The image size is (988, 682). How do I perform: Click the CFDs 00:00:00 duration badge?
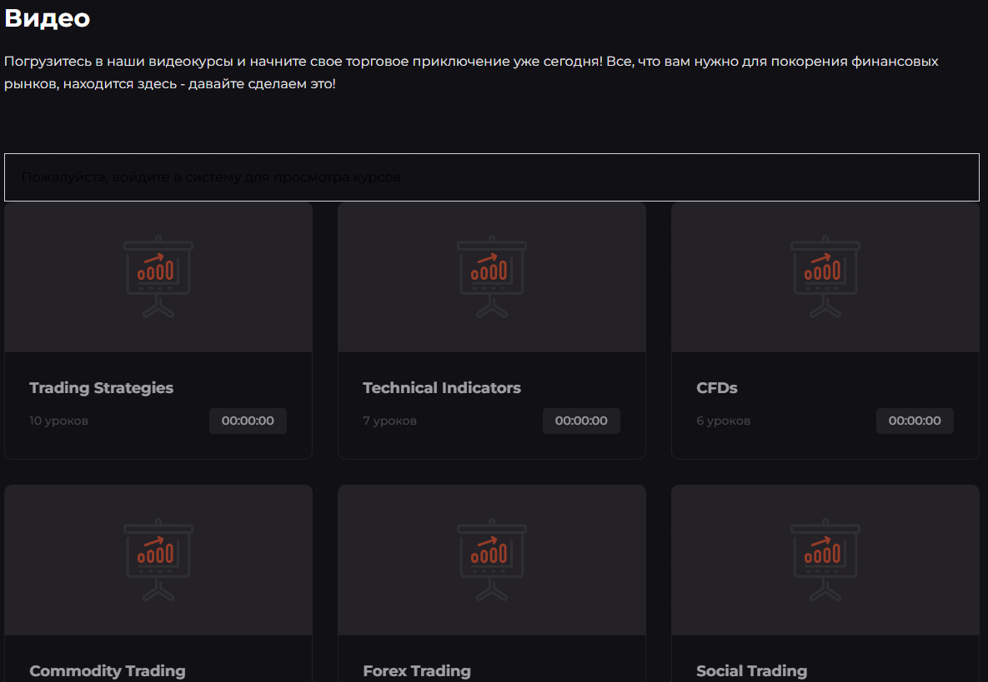[x=915, y=421]
